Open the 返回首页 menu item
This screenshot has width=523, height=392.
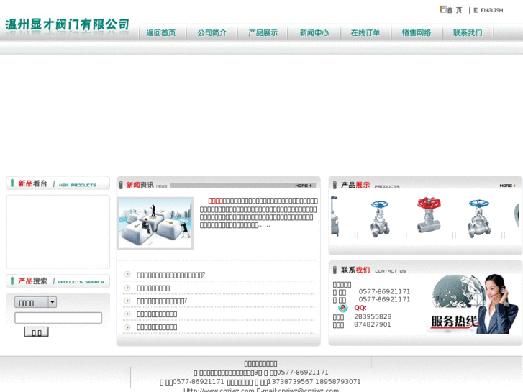pos(161,32)
